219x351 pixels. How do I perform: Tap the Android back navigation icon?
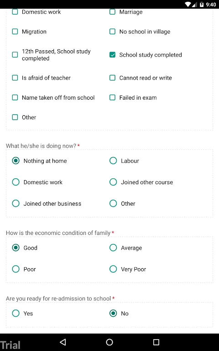point(63,342)
